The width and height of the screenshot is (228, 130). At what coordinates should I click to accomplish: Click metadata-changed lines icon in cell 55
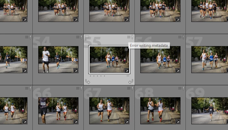pos(129,37)
